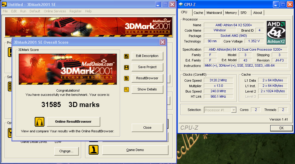The width and height of the screenshot is (295, 164).
Task: Click the 31585 score number
Action: 51,105
